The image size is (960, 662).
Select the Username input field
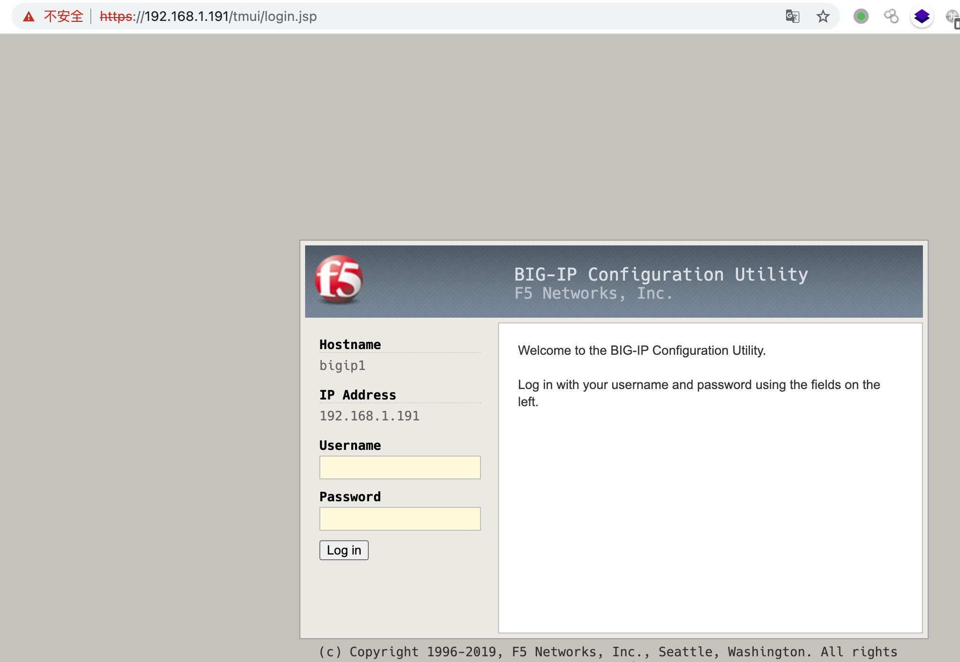(x=400, y=467)
